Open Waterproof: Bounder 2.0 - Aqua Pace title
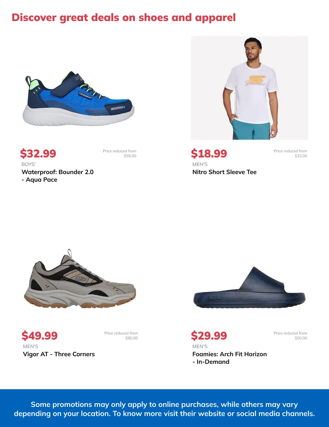Image resolution: width=329 pixels, height=427 pixels. click(x=58, y=176)
